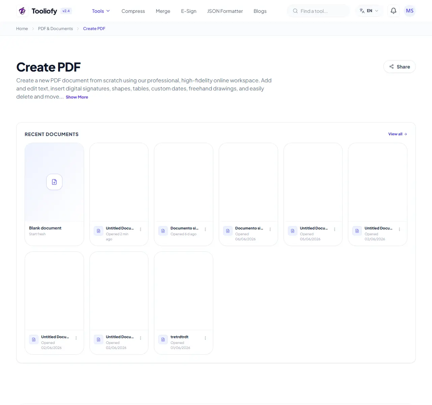Image resolution: width=432 pixels, height=405 pixels.
Task: Open JSON Formatter tool link
Action: pyautogui.click(x=225, y=11)
